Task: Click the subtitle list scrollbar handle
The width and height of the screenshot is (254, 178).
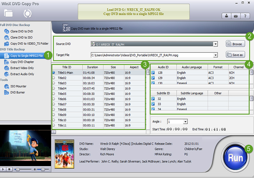Action: [252, 98]
